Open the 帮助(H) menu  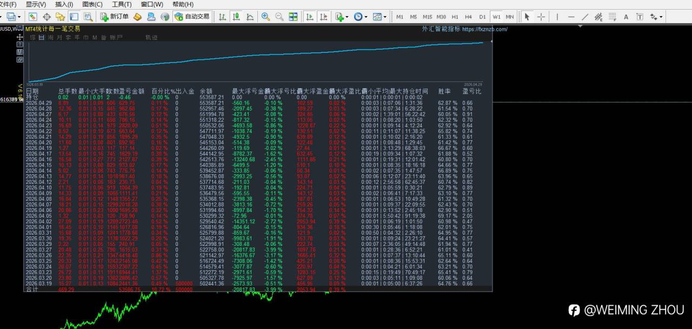pos(183,4)
